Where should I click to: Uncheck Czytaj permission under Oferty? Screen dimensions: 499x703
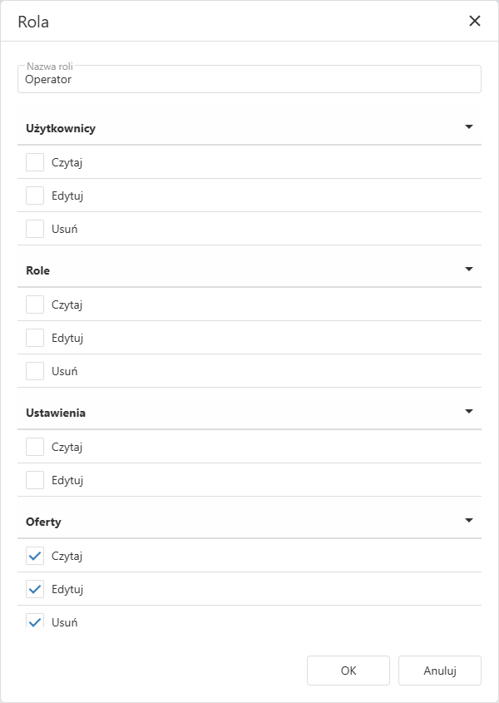coord(35,556)
